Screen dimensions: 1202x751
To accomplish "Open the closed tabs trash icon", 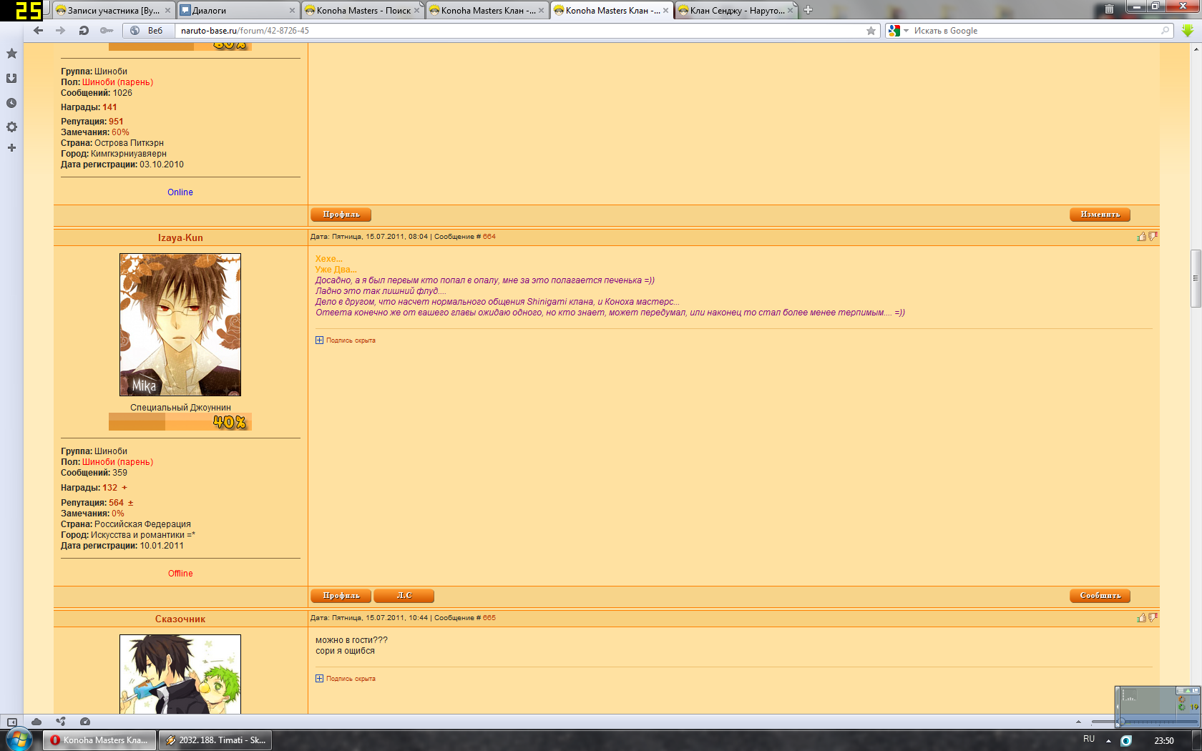I will 1109,9.
